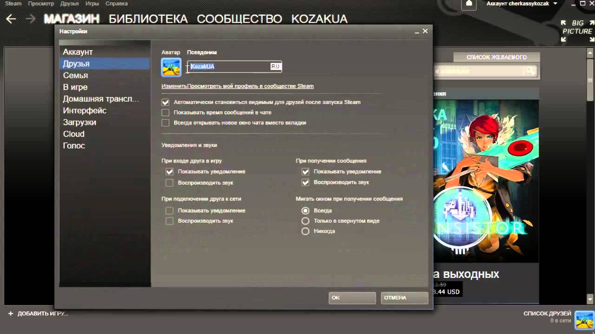Enable show notification when friend comes online
The height and width of the screenshot is (334, 595).
[170, 211]
